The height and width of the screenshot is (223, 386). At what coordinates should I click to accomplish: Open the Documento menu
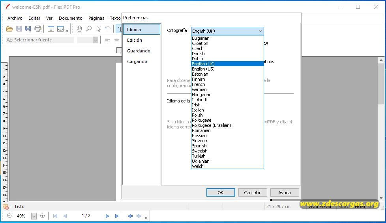(70, 18)
